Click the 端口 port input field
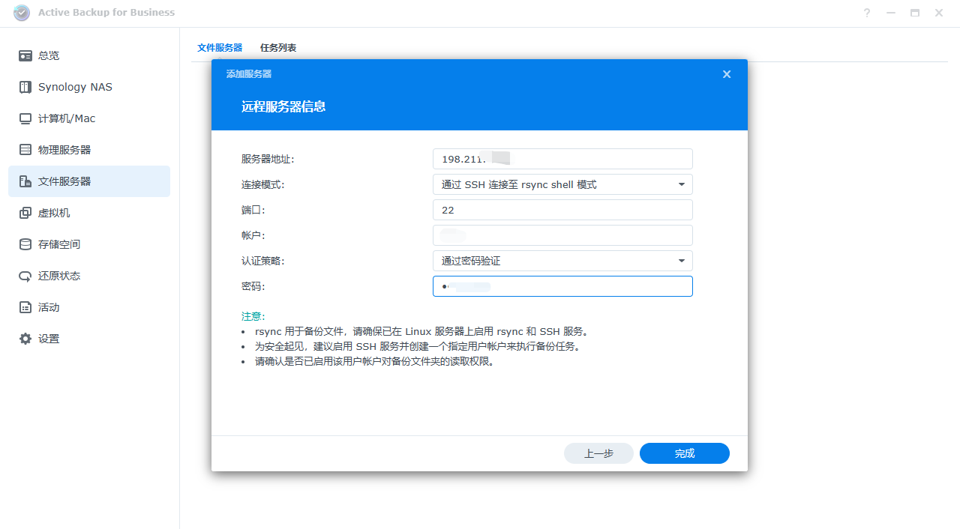 point(562,210)
